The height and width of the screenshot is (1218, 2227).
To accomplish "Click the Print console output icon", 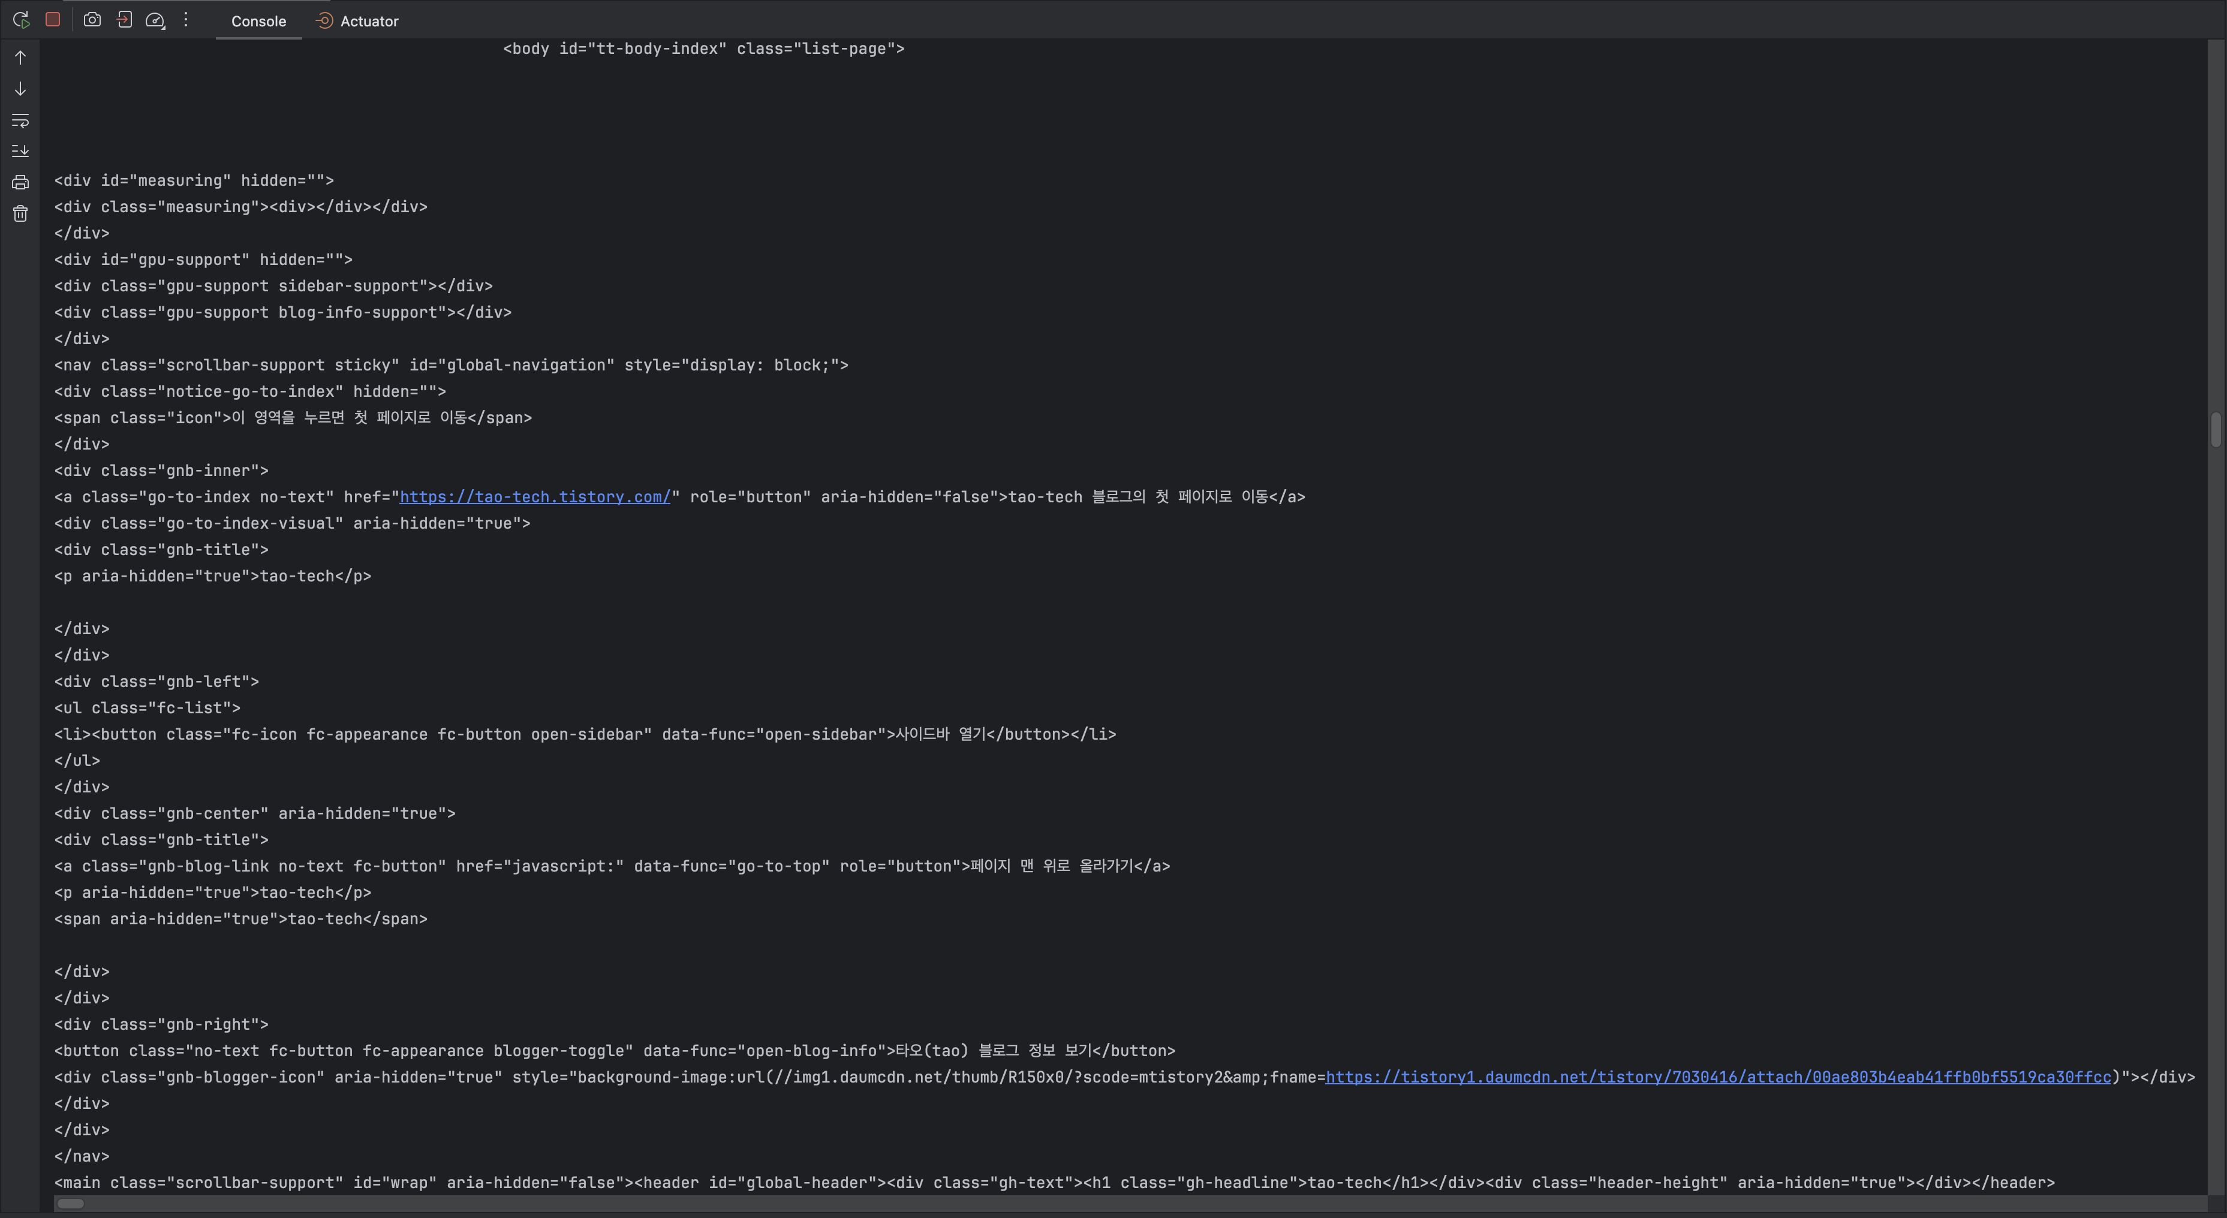I will coord(21,182).
